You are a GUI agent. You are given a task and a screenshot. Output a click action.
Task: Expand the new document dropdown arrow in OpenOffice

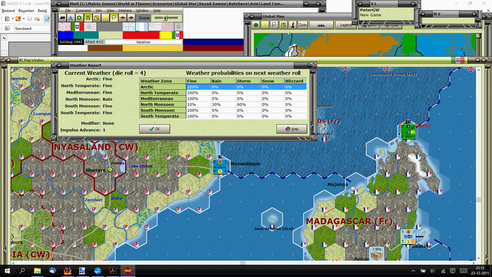13,19
